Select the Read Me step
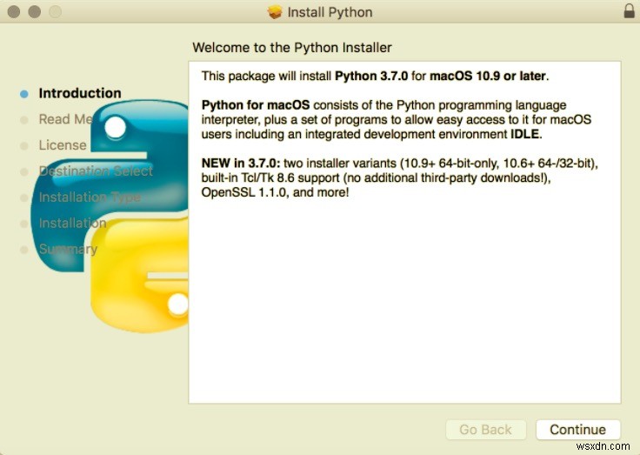Viewport: 640px width, 455px height. coord(66,119)
